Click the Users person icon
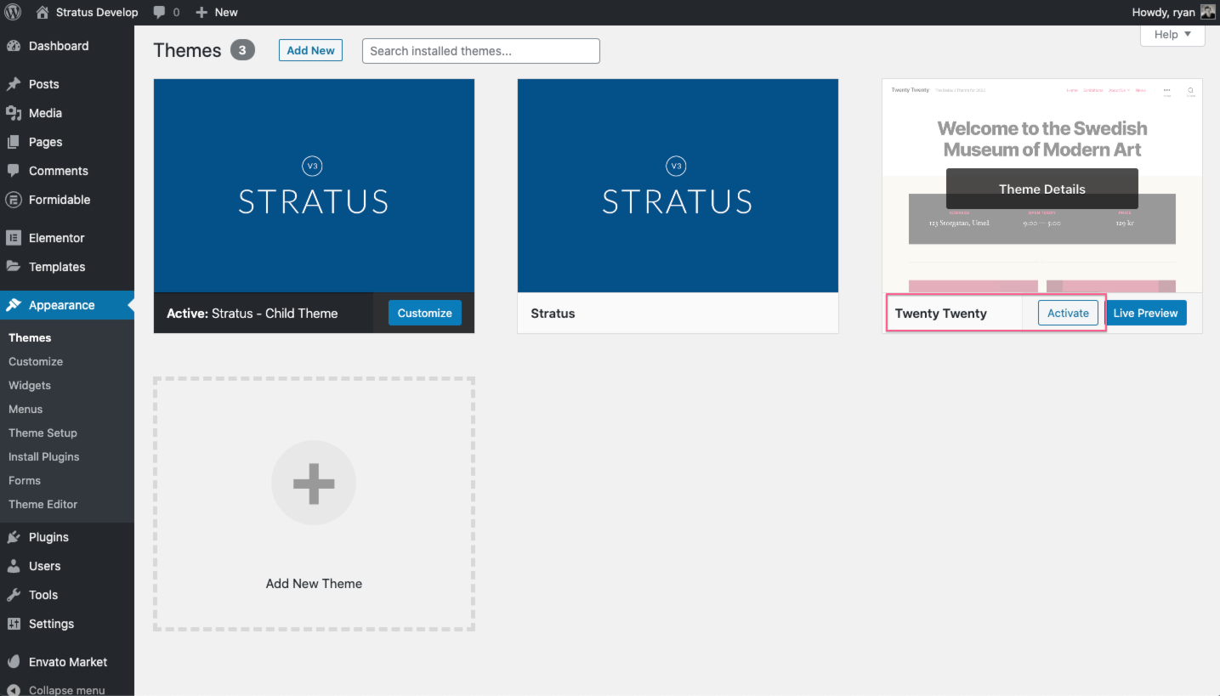The height and width of the screenshot is (696, 1220). (x=14, y=566)
